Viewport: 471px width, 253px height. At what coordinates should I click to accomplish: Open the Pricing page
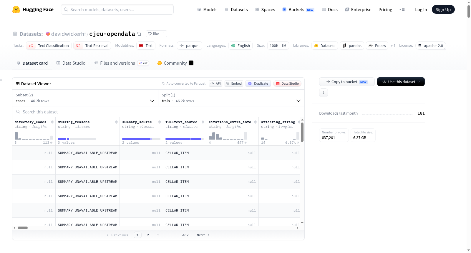pos(385,9)
